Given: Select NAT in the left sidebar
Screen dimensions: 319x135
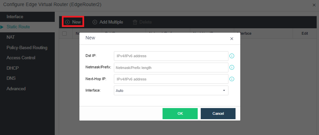Looking at the screenshot, I should [11, 37].
